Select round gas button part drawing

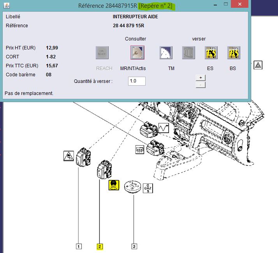pyautogui.click(x=133, y=187)
